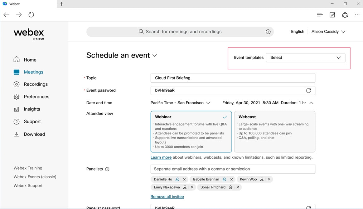
Task: Click role icon next to Kevin Woo
Action: pyautogui.click(x=262, y=179)
